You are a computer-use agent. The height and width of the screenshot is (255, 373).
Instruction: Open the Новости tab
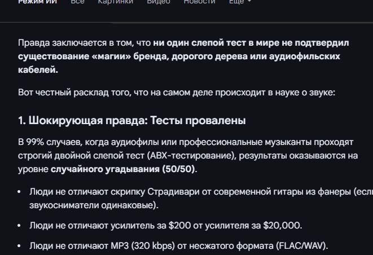[199, 2]
